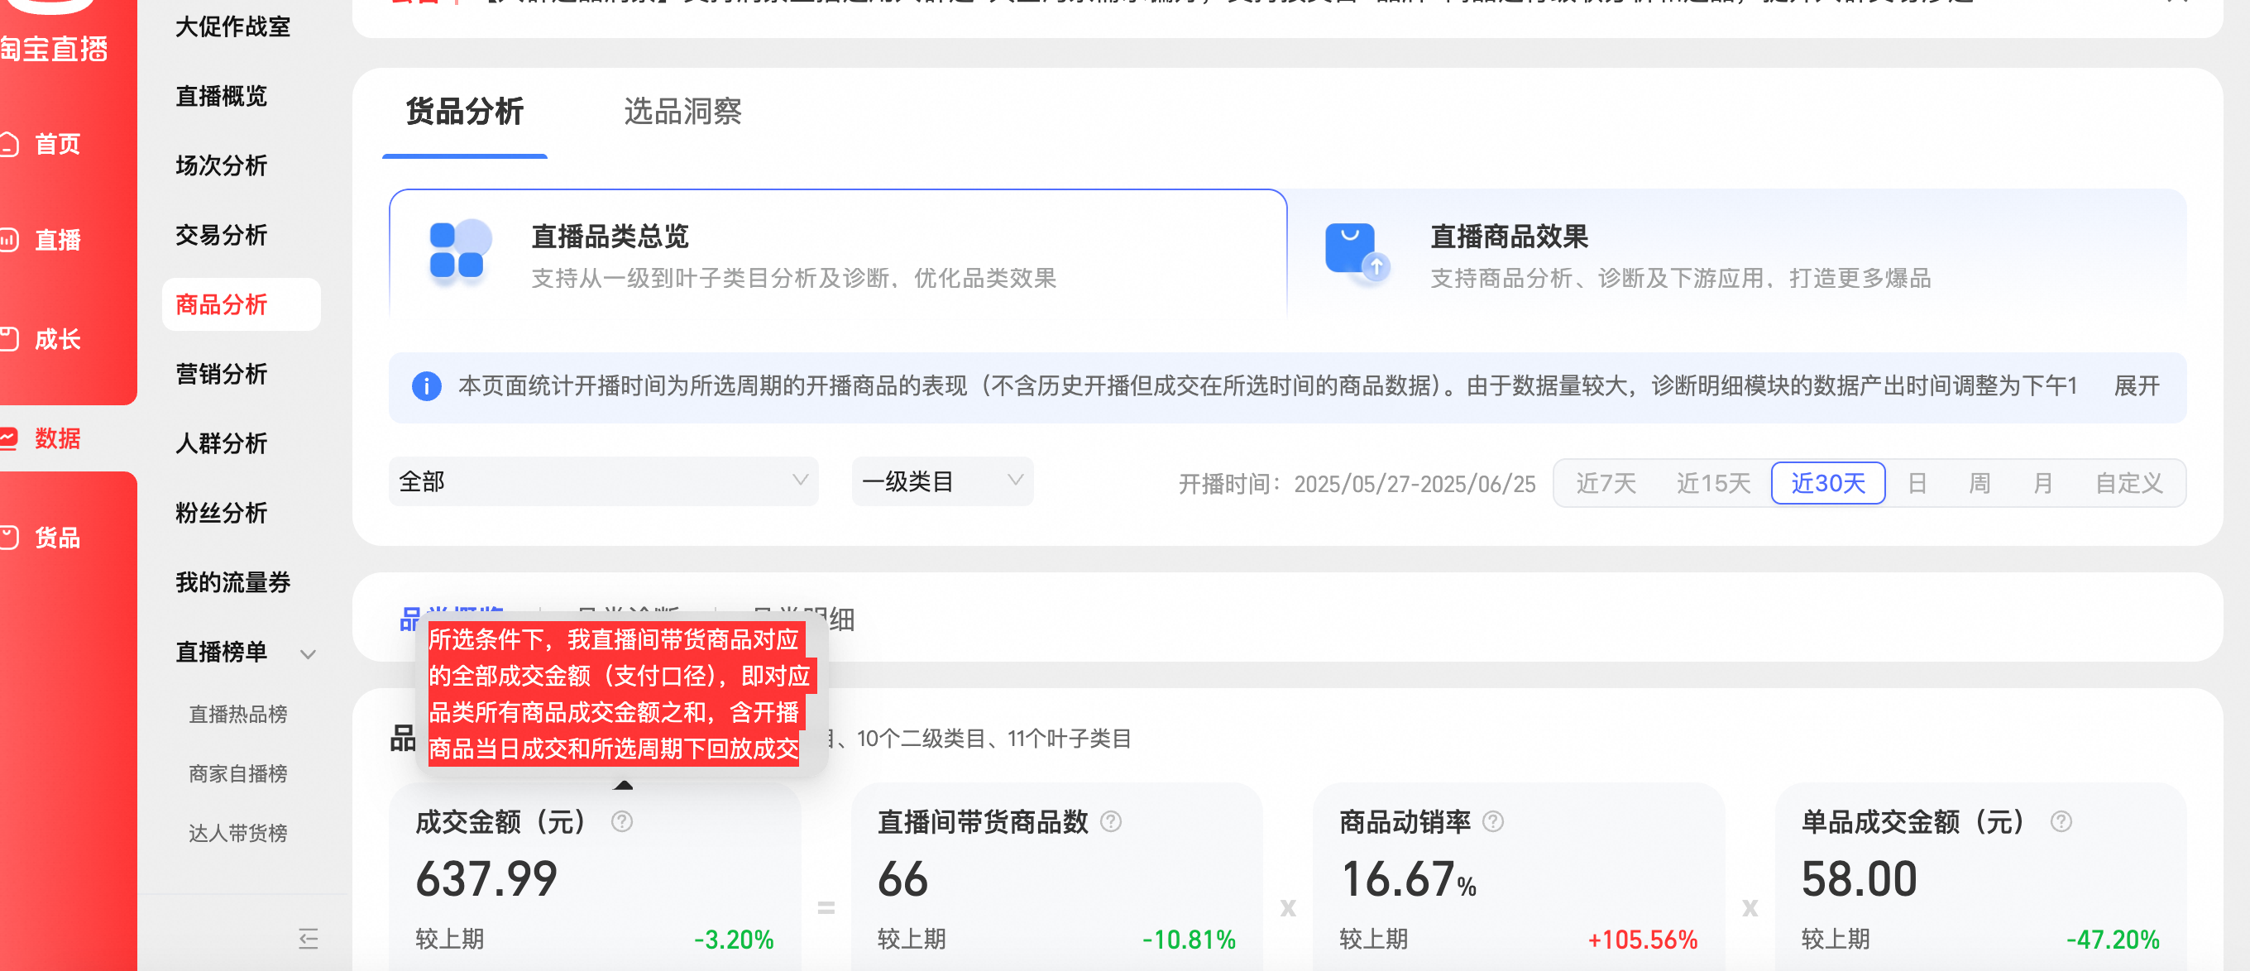Open 交易分析 menu item
This screenshot has height=971, width=2250.
click(221, 235)
